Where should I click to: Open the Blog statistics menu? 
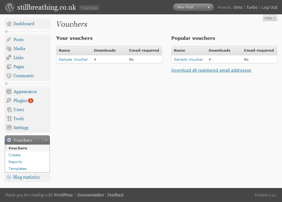[27, 177]
